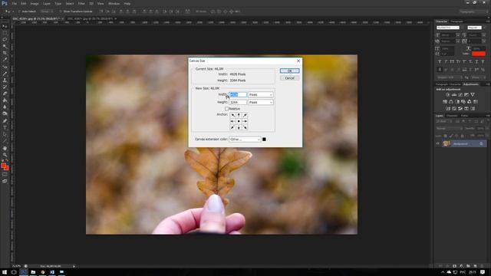Select the Quick Selection wand tool
491x276 pixels.
(x=5, y=46)
